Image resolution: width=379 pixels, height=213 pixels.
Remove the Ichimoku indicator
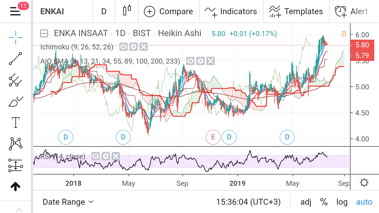[144, 47]
